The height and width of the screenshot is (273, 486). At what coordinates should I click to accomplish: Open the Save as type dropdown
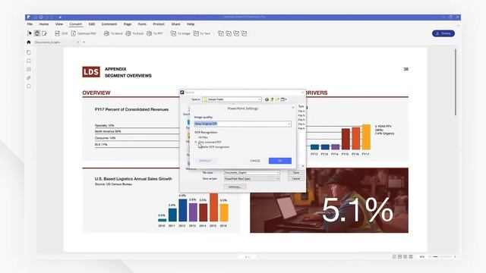pos(251,179)
